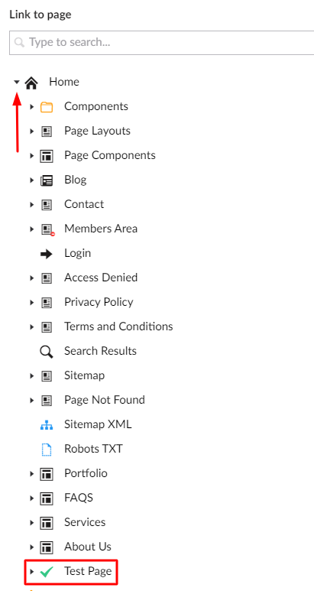
Task: Click the Search Results magnifier icon
Action: tap(47, 352)
